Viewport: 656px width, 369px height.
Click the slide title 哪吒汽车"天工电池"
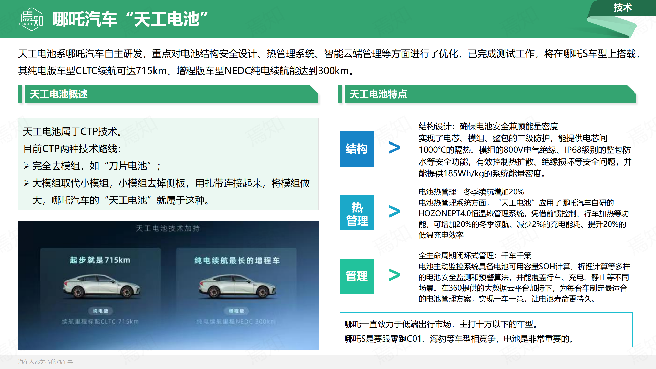(130, 19)
